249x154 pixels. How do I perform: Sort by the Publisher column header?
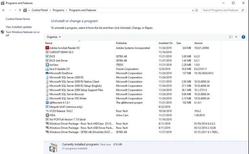pyautogui.click(x=136, y=43)
